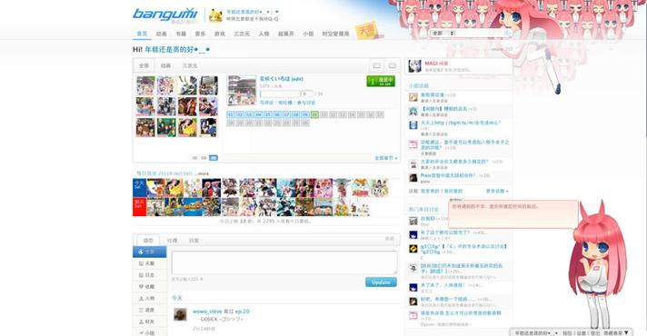Open the username dropdown arrow in the header

(277, 12)
